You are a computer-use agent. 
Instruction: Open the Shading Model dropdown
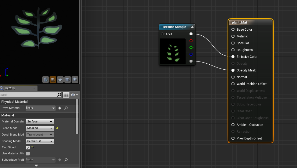40,141
